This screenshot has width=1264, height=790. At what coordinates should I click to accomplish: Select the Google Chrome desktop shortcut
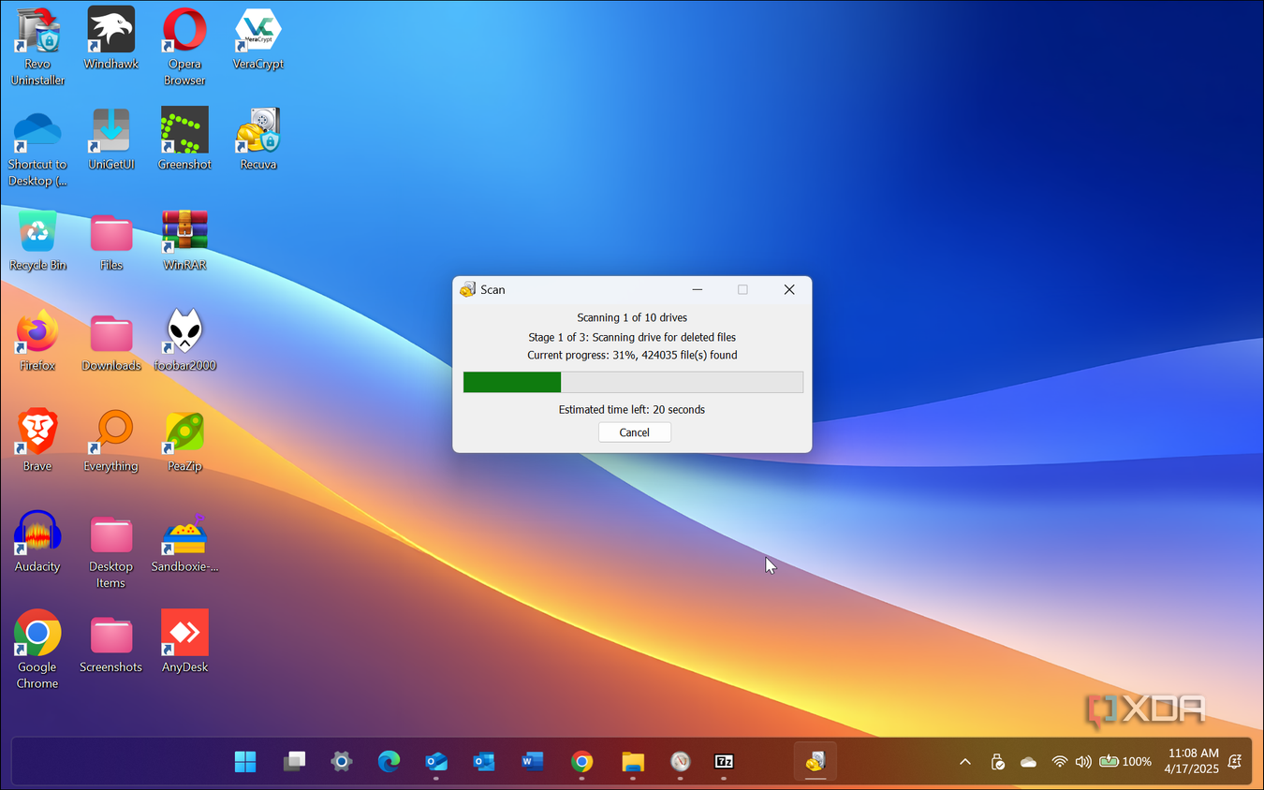pos(37,651)
